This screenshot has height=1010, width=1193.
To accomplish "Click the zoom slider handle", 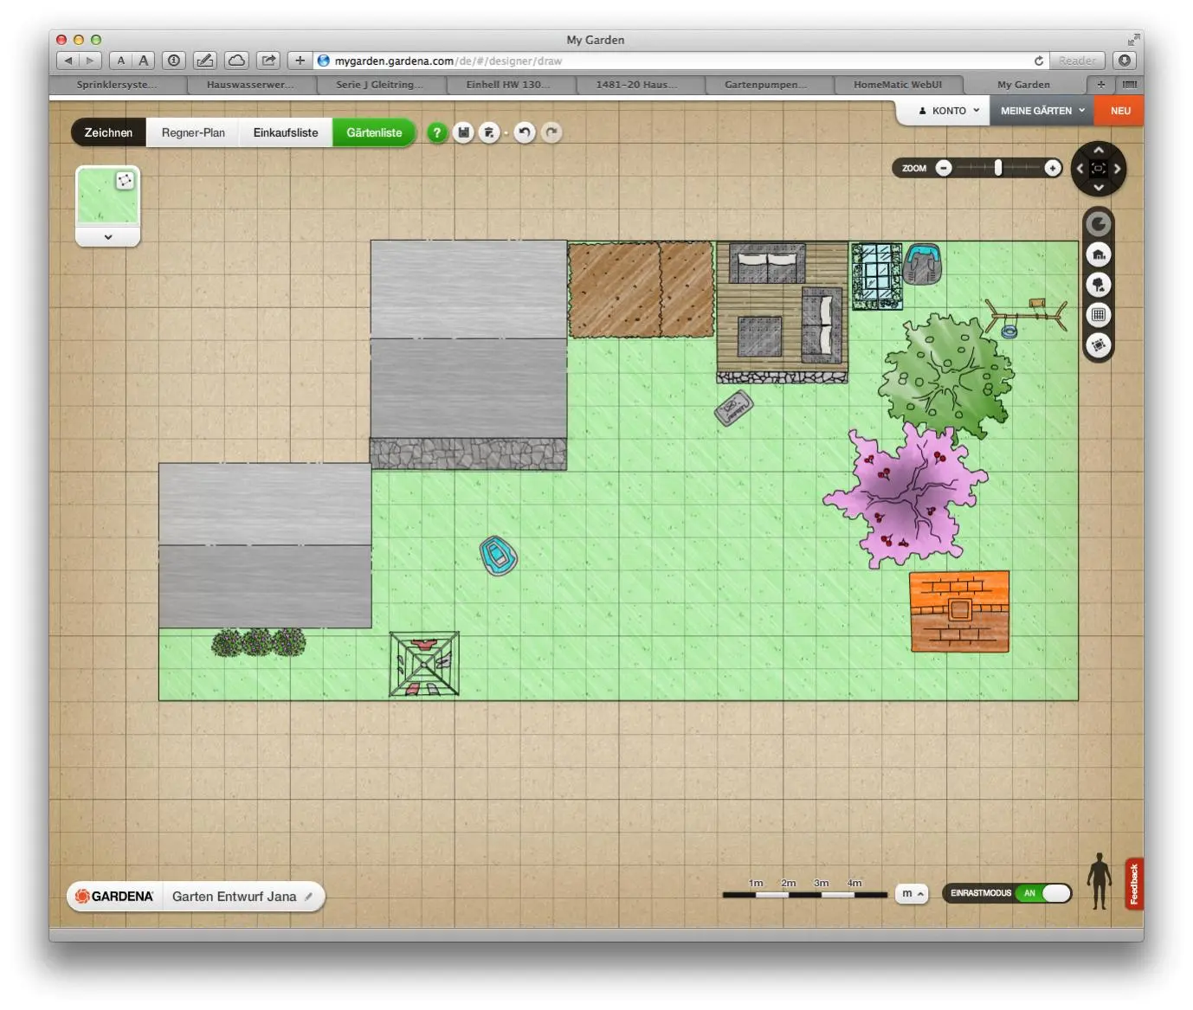I will [x=998, y=168].
